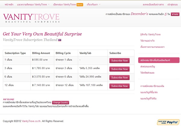This screenshot has width=181, height=127.
Task: Subscribe Now for the 1 เดือน plan
Action: pos(119,60)
